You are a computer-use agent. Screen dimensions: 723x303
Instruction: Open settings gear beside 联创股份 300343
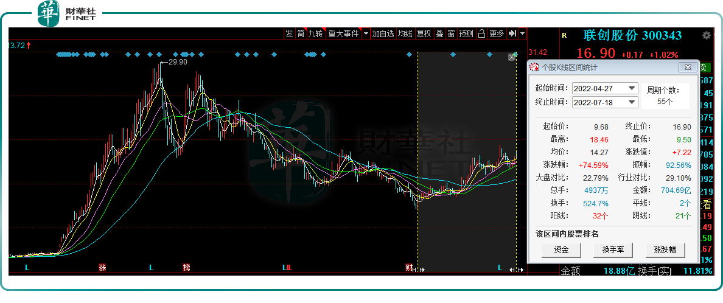706,35
